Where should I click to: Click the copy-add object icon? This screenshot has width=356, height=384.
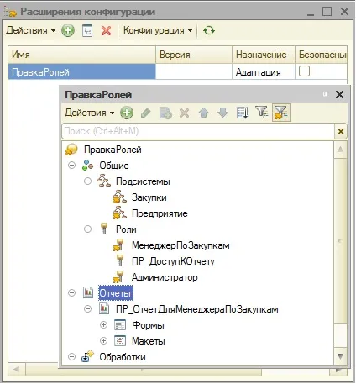click(165, 113)
